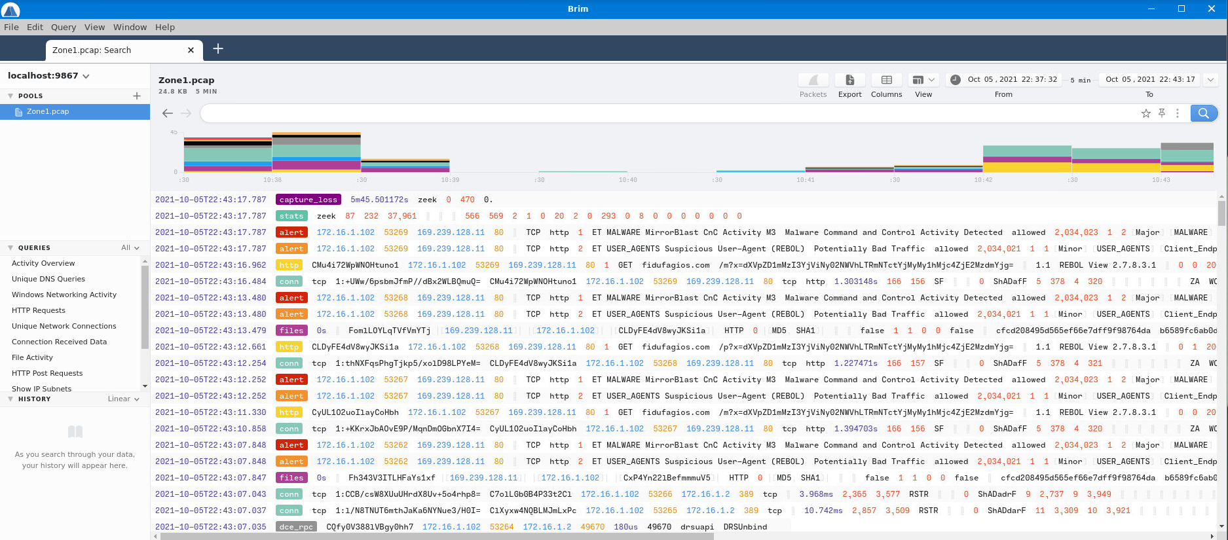
Task: Open the queries All filter dropdown
Action: [x=130, y=248]
